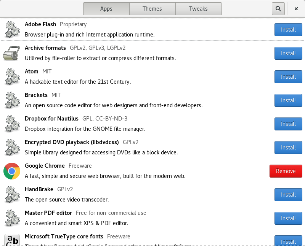The image size is (305, 246).
Task: Click the Archive formats roller icon
Action: [x=12, y=53]
